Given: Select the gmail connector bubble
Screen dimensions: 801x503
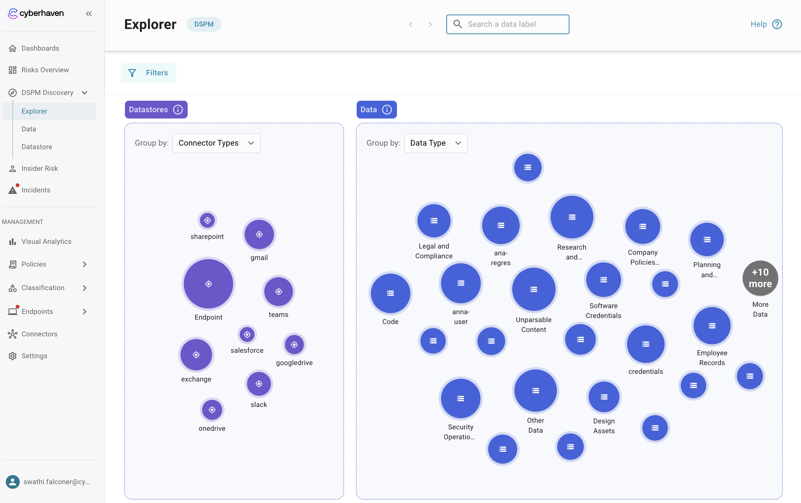Looking at the screenshot, I should 259,235.
